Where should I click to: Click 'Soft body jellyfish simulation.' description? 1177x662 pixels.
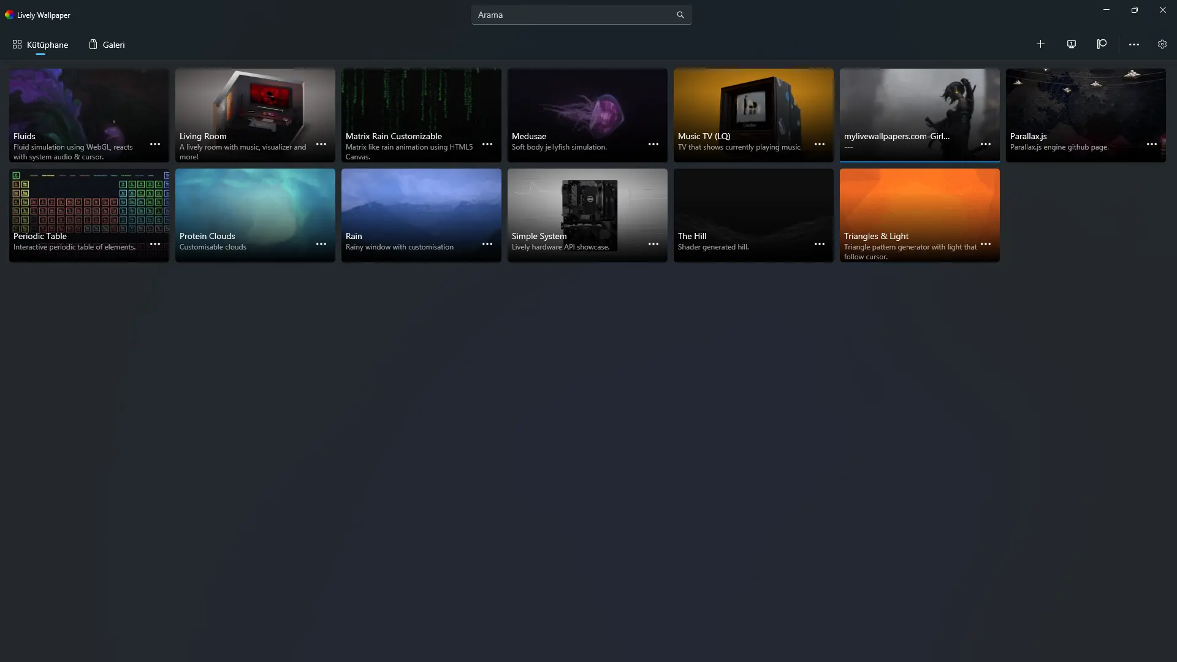coord(559,147)
